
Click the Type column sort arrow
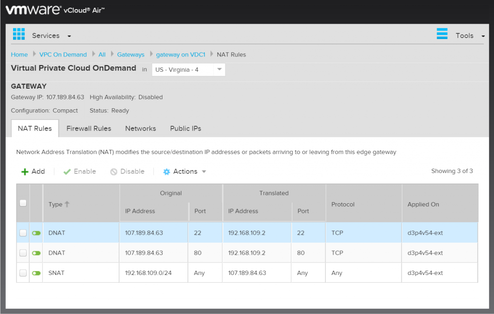point(67,204)
